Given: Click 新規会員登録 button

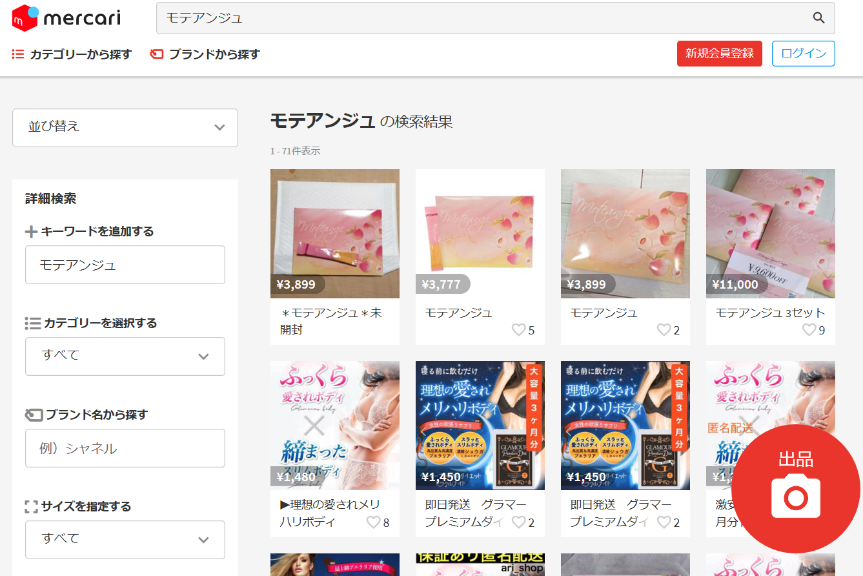Looking at the screenshot, I should pos(720,54).
